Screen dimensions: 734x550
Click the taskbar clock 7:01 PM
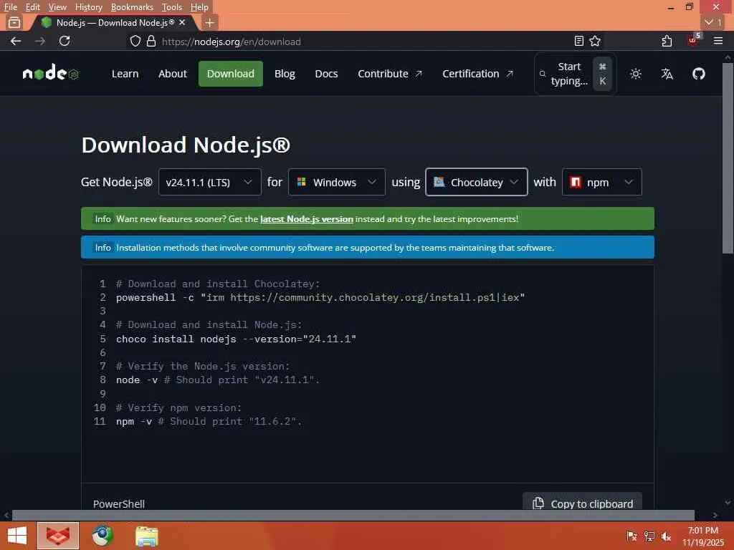coord(702,530)
